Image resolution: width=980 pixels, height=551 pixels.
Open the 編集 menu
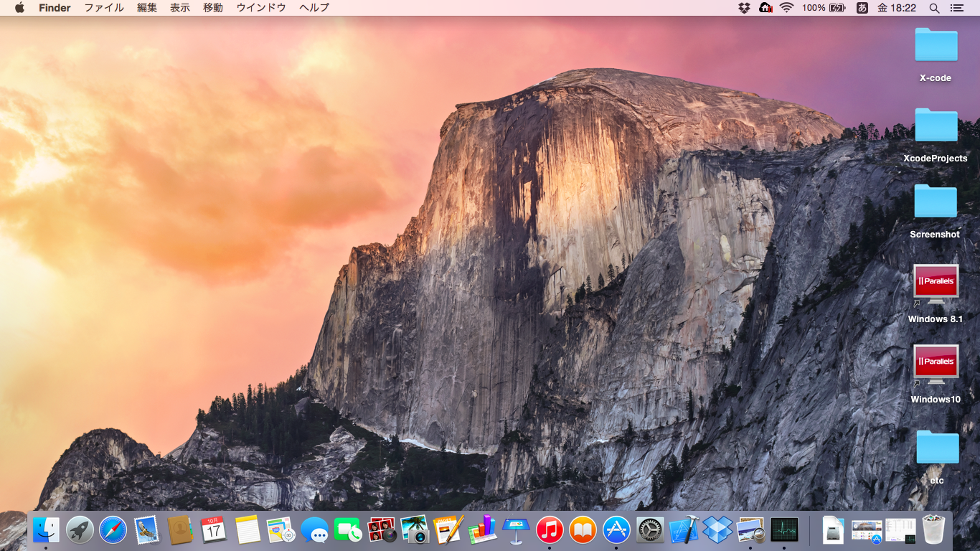click(147, 8)
